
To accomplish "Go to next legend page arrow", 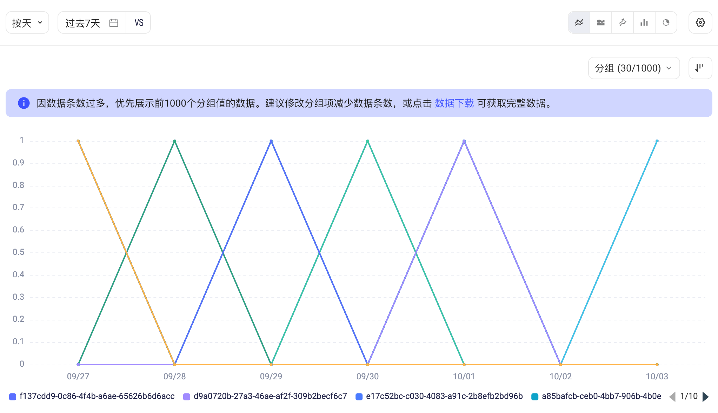I will pos(706,397).
